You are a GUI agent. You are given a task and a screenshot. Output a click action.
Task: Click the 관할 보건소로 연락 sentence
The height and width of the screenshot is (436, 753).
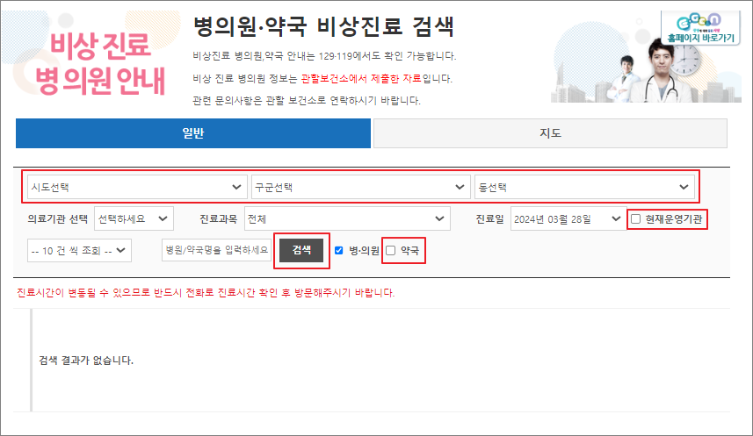307,101
